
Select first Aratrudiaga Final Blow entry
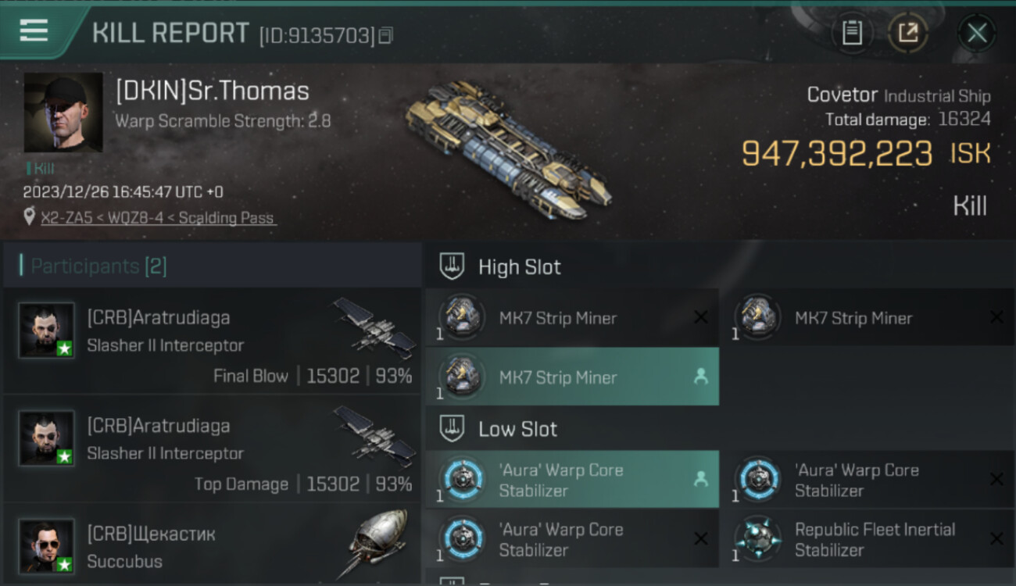(213, 341)
